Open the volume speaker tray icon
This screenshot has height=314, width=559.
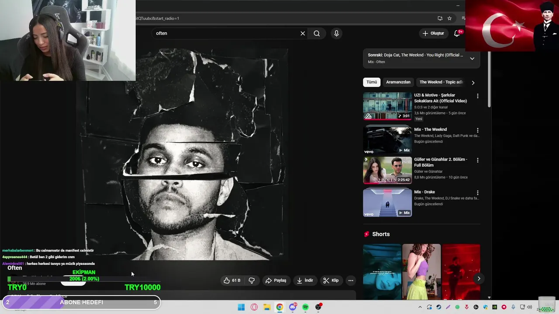(529, 307)
